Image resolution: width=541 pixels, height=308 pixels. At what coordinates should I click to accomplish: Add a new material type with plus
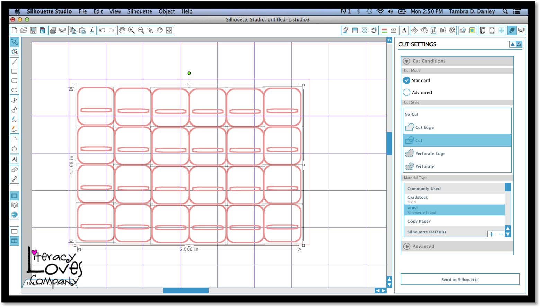(491, 234)
